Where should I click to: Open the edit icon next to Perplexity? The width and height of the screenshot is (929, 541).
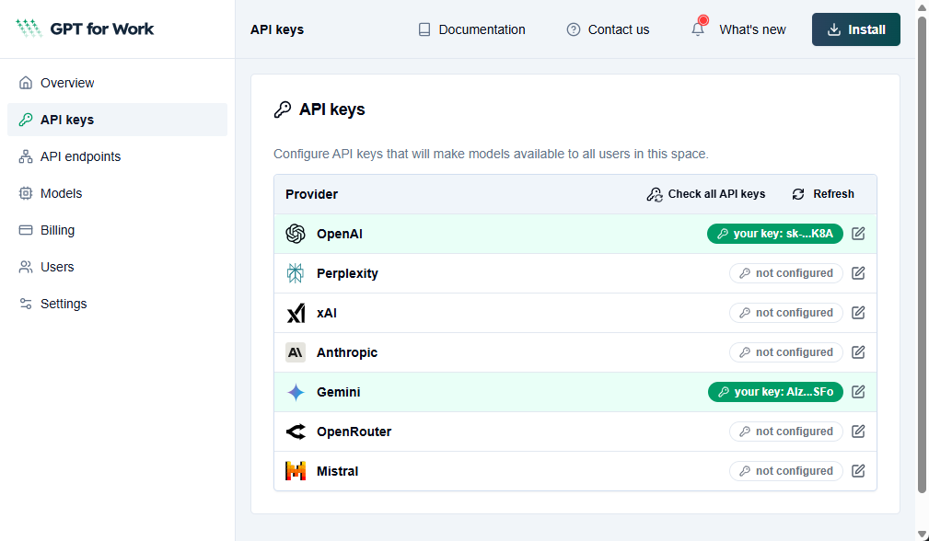click(x=858, y=272)
